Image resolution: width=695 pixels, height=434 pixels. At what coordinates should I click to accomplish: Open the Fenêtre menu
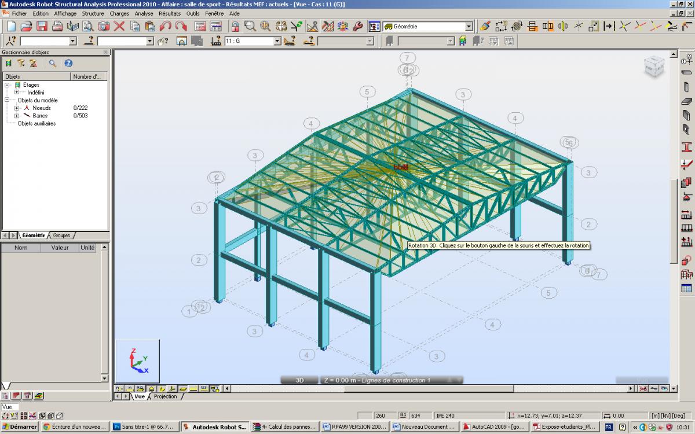[x=214, y=13]
